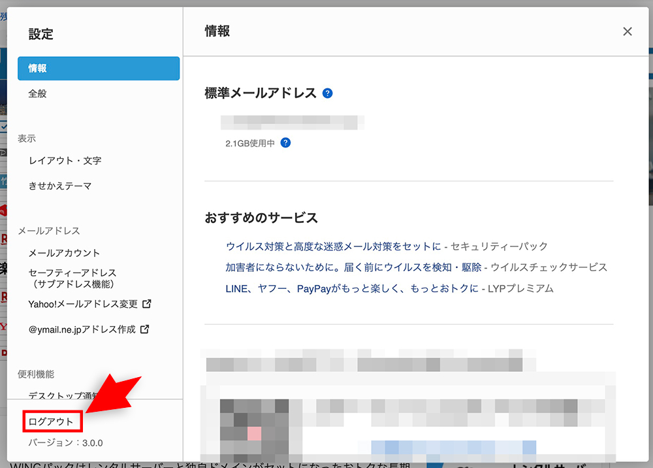The height and width of the screenshot is (468, 653).
Task: Click the 便利機能 section label
Action: pos(36,375)
